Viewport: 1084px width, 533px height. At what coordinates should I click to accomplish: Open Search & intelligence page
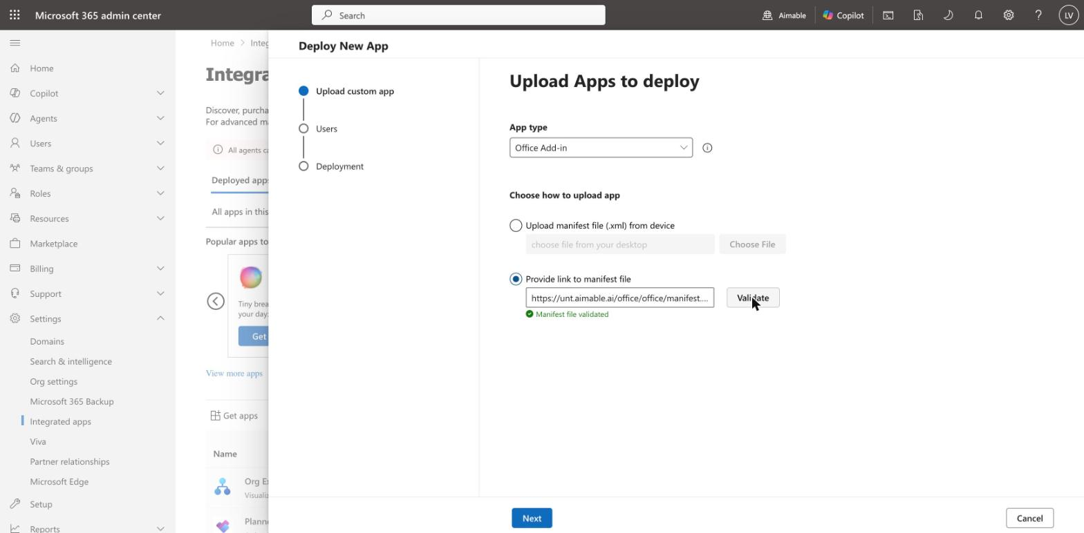click(x=71, y=361)
